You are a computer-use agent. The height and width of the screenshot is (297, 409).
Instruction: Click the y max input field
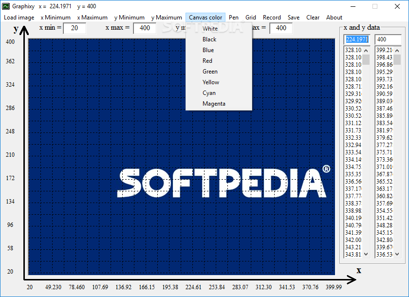pyautogui.click(x=281, y=28)
